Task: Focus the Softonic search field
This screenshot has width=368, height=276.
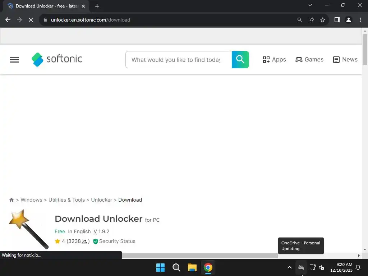Action: click(x=179, y=60)
